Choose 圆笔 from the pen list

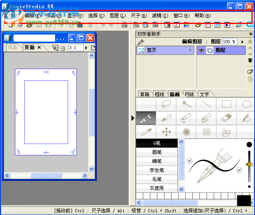157,152
